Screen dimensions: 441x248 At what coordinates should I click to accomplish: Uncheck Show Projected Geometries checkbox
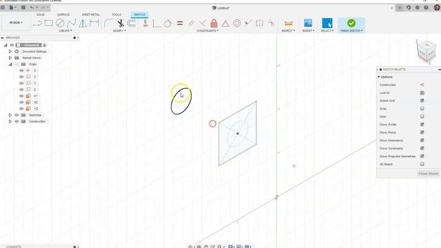[x=422, y=156]
